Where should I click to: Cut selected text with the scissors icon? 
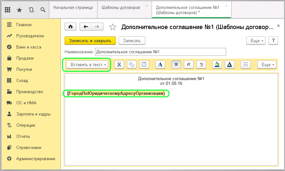(x=119, y=64)
